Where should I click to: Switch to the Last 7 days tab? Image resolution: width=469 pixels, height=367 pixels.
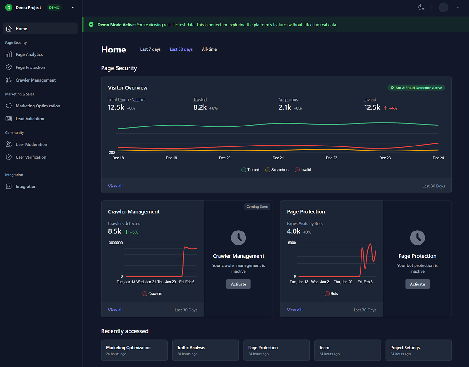150,49
